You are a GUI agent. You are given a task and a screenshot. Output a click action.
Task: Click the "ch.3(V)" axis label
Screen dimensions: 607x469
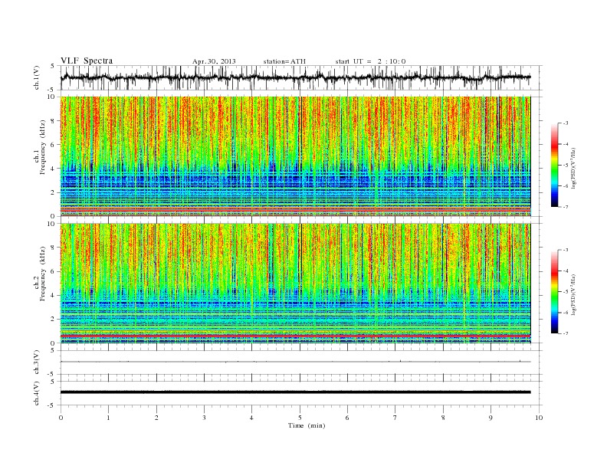(x=37, y=362)
